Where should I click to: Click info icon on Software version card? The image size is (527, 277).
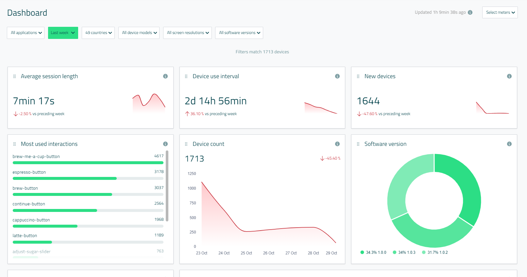coord(509,144)
